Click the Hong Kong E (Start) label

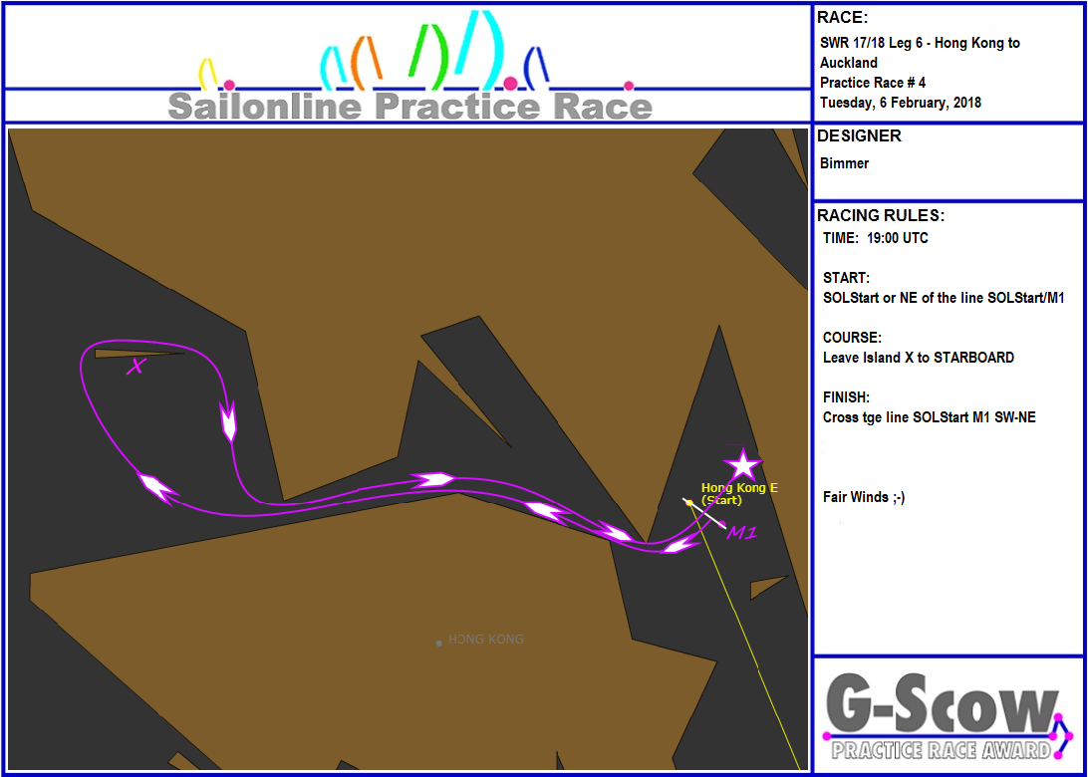pyautogui.click(x=738, y=493)
